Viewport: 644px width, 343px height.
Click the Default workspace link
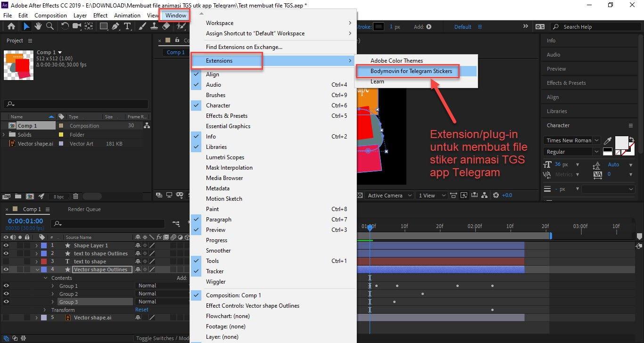tap(462, 27)
